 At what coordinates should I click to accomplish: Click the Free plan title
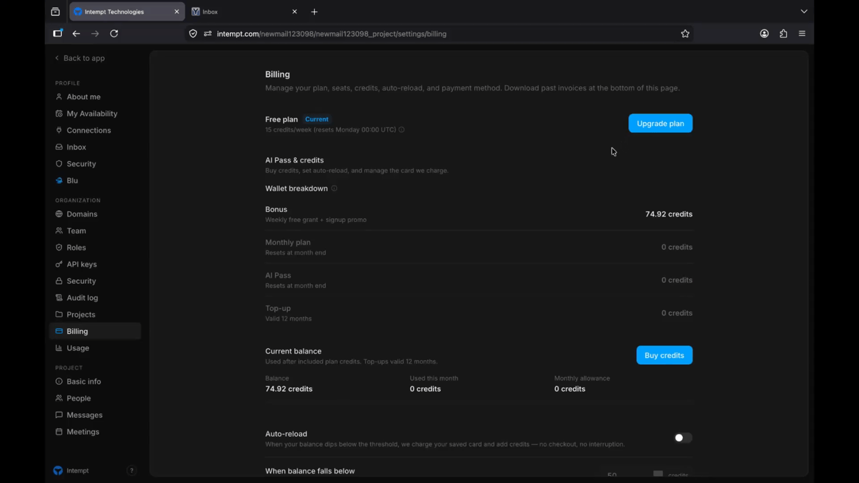[x=281, y=119]
